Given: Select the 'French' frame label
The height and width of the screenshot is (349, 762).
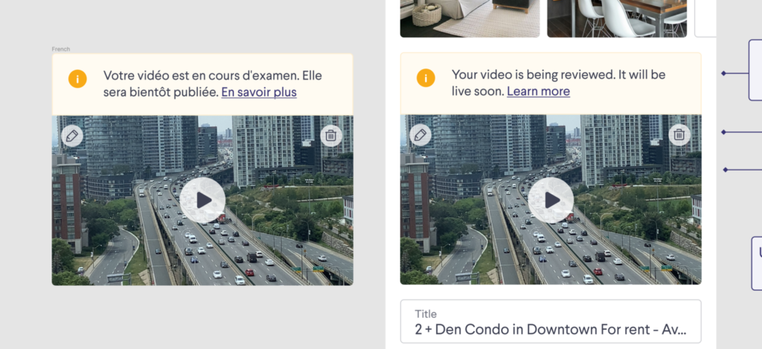Looking at the screenshot, I should point(61,49).
